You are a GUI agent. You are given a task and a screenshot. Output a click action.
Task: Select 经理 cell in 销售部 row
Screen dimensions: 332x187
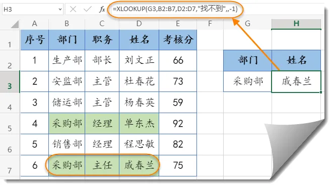click(102, 144)
